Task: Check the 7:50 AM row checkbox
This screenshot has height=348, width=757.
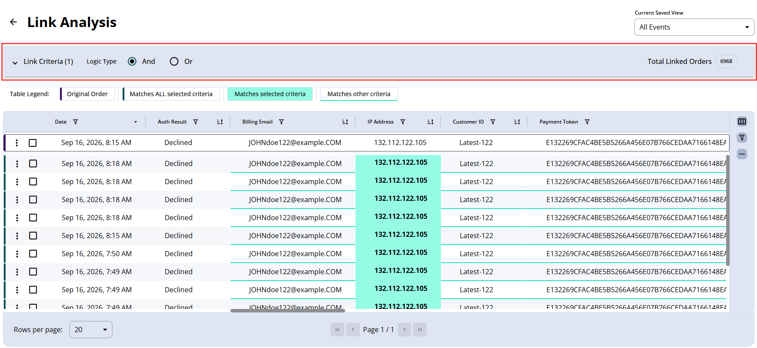Action: coord(33,254)
